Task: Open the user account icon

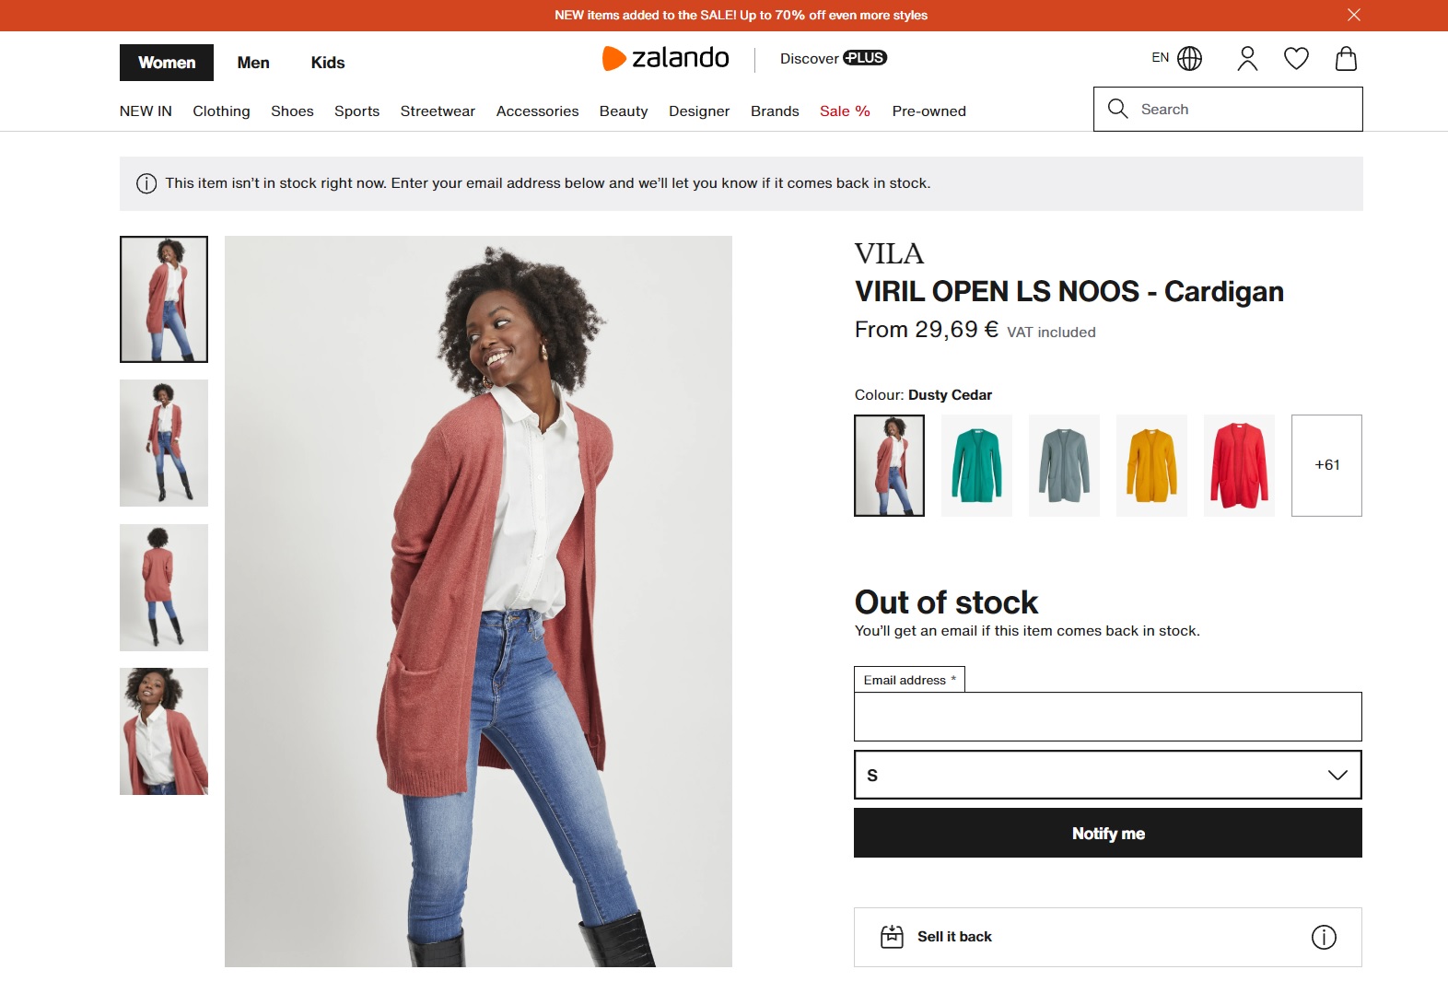Action: [x=1247, y=59]
